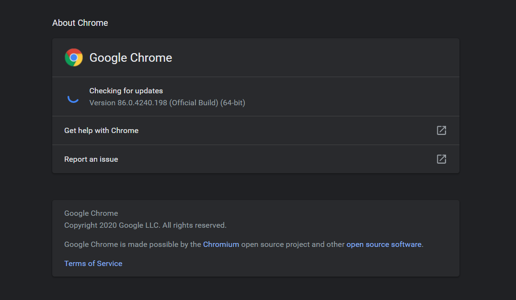This screenshot has width=516, height=300.
Task: Follow the open source software link
Action: [x=384, y=244]
